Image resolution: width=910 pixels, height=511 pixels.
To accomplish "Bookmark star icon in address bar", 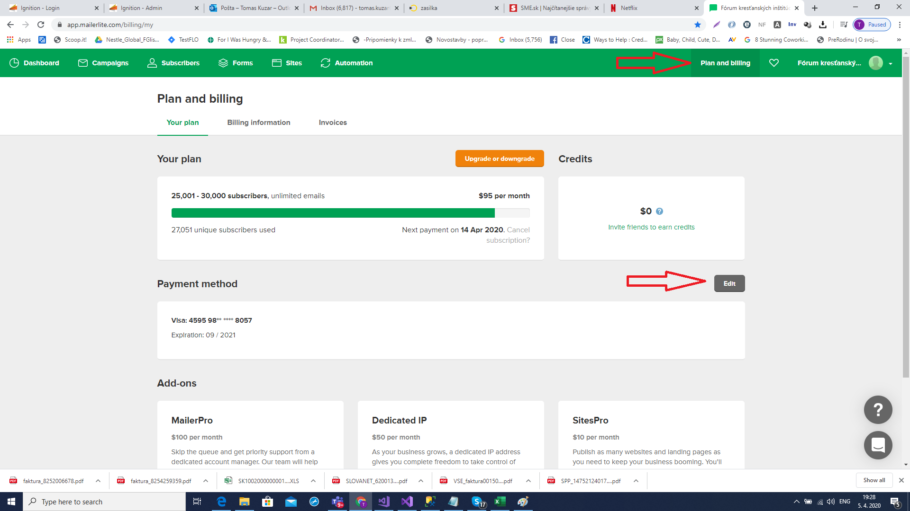I will tap(697, 25).
